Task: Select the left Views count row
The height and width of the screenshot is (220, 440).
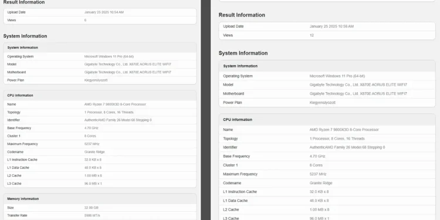Action: click(100, 20)
